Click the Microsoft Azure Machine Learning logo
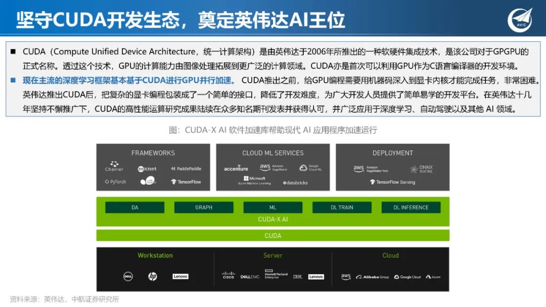This screenshot has width=546, height=307. click(x=254, y=180)
